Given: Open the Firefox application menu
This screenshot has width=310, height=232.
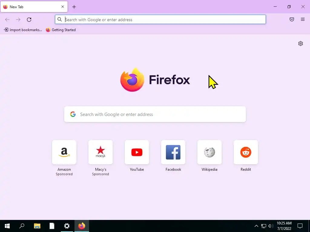Looking at the screenshot, I should coord(302,19).
